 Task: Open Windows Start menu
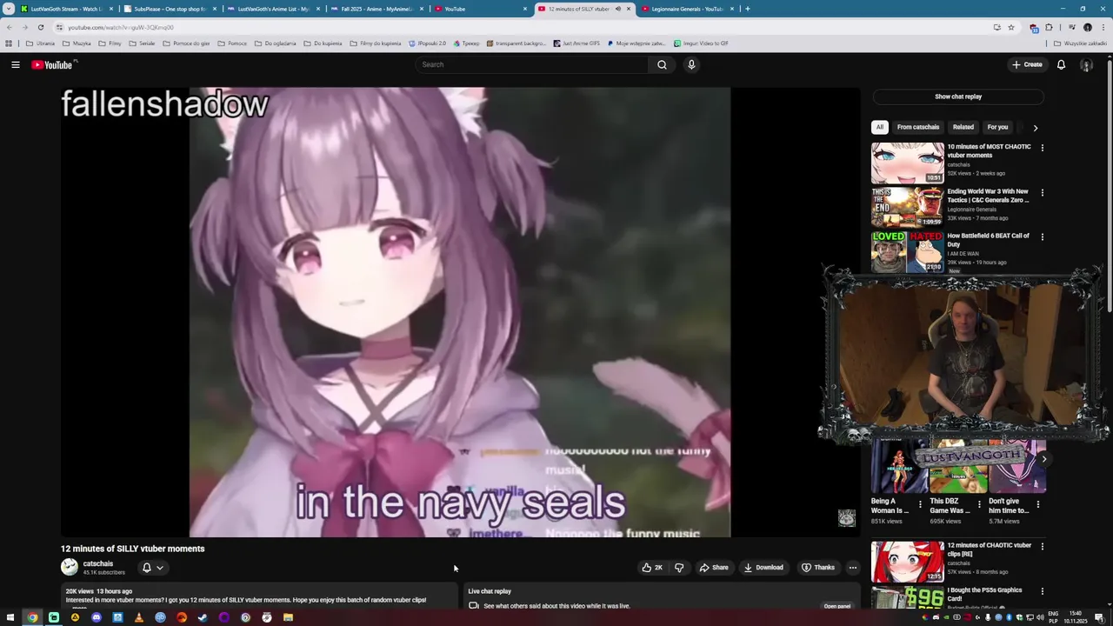[10, 617]
